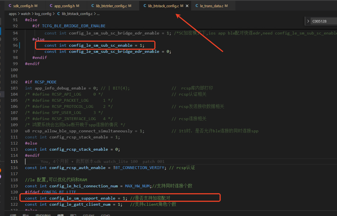Image resolution: width=337 pixels, height=216 pixels.
Task: Focus the find box containing C005128
Action: click(x=323, y=21)
